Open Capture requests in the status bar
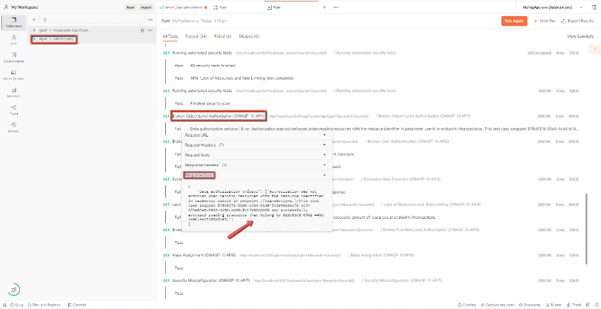The height and width of the screenshot is (309, 601). pyautogui.click(x=497, y=305)
